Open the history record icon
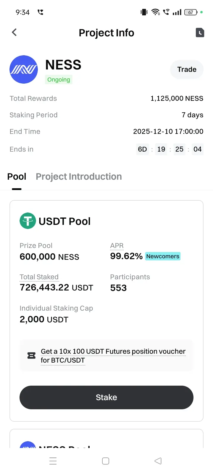The height and width of the screenshot is (474, 213). pyautogui.click(x=200, y=33)
